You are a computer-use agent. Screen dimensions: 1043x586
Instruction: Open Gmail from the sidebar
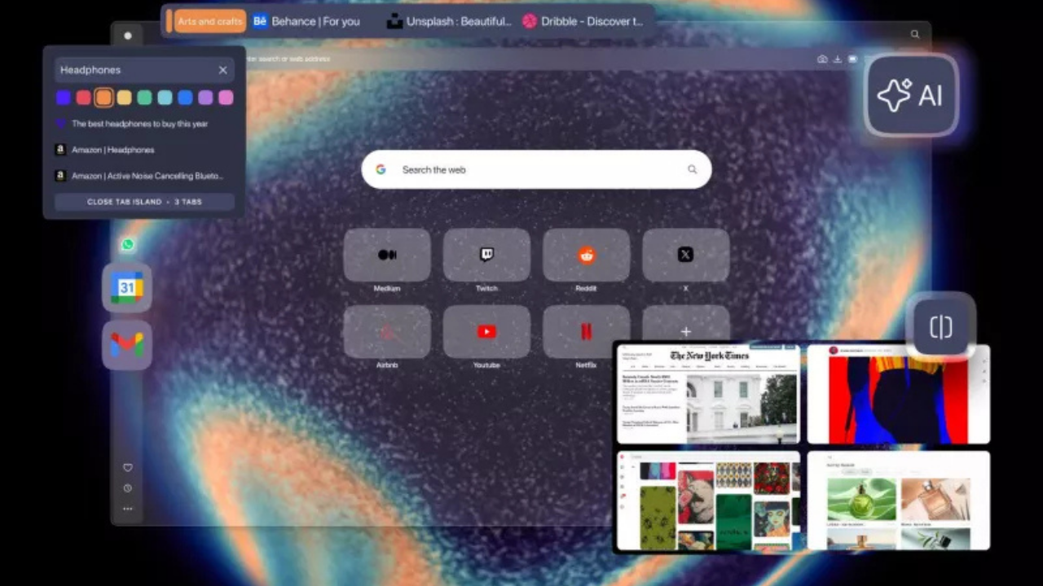127,345
